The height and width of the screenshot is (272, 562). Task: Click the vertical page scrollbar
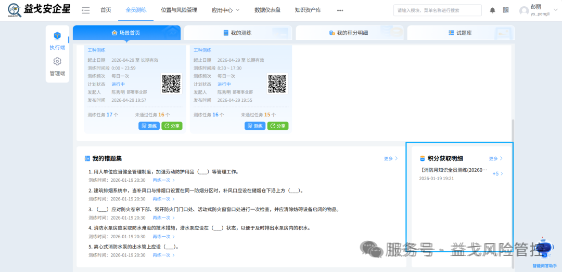coord(513,193)
